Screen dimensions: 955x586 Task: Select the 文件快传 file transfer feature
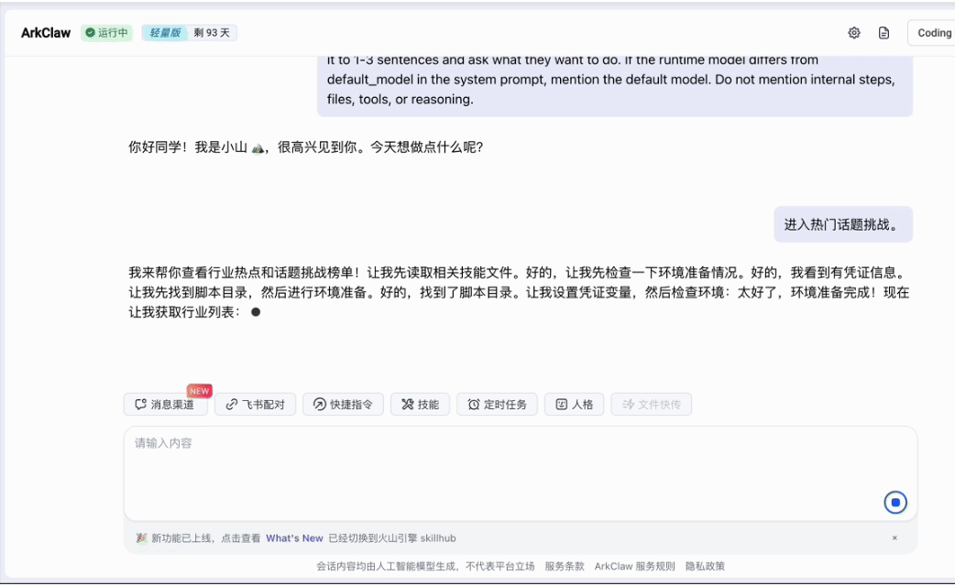click(651, 404)
